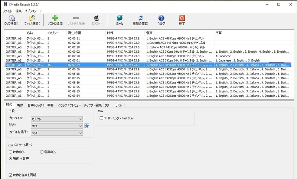Viewport: 297px width, 179px height.
Task: Select row タイトル_19 with Japanese subtitle
Action: point(147,56)
